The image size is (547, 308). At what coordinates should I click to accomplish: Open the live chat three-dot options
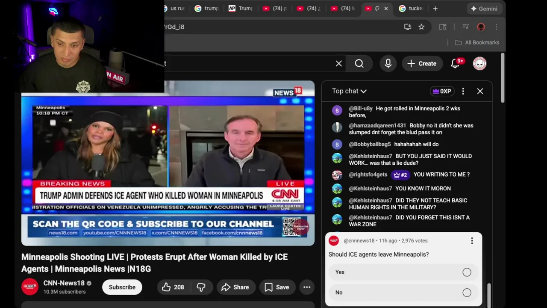tap(463, 91)
